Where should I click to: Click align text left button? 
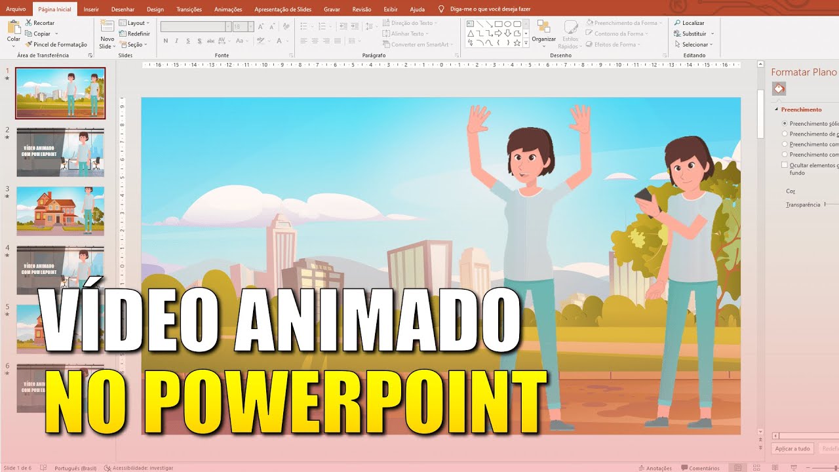pyautogui.click(x=303, y=41)
